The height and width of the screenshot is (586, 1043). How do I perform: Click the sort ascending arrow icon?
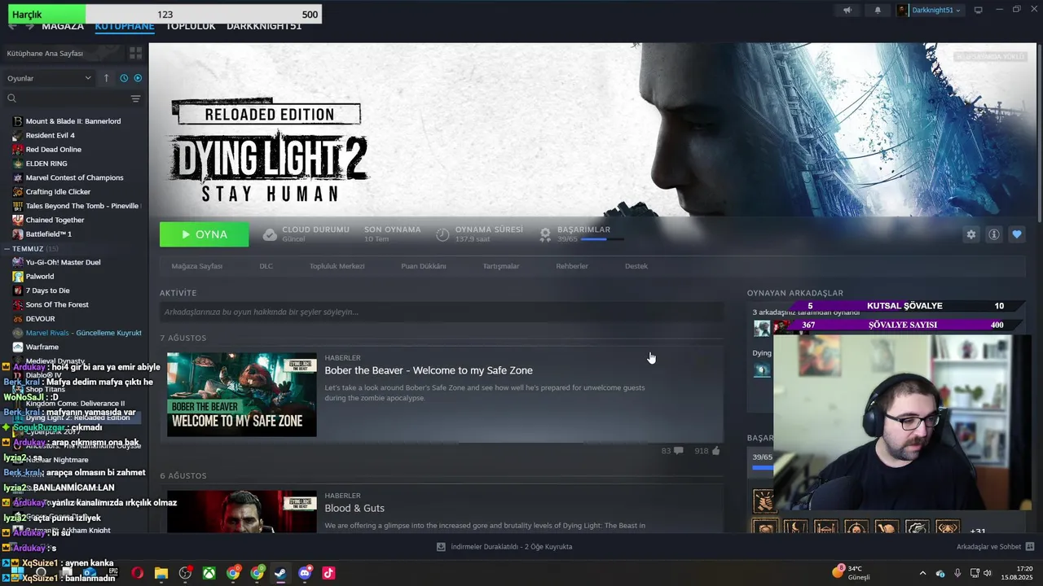tap(106, 78)
